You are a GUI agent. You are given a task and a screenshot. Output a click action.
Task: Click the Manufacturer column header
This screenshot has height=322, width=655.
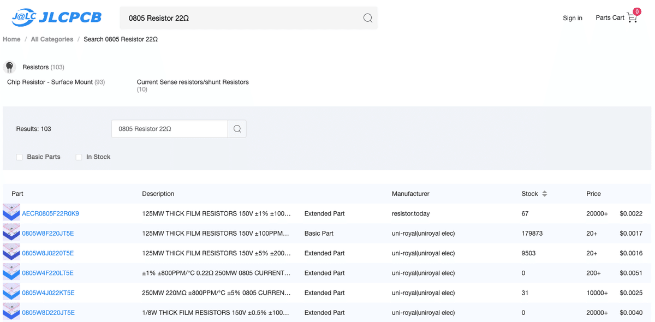coord(410,194)
